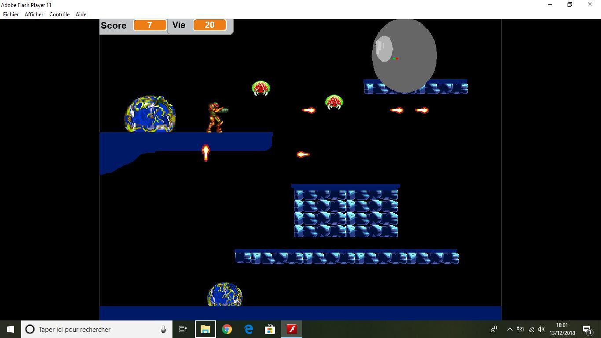Click the small blue globe on the floor
The width and height of the screenshot is (601, 338).
click(x=225, y=294)
